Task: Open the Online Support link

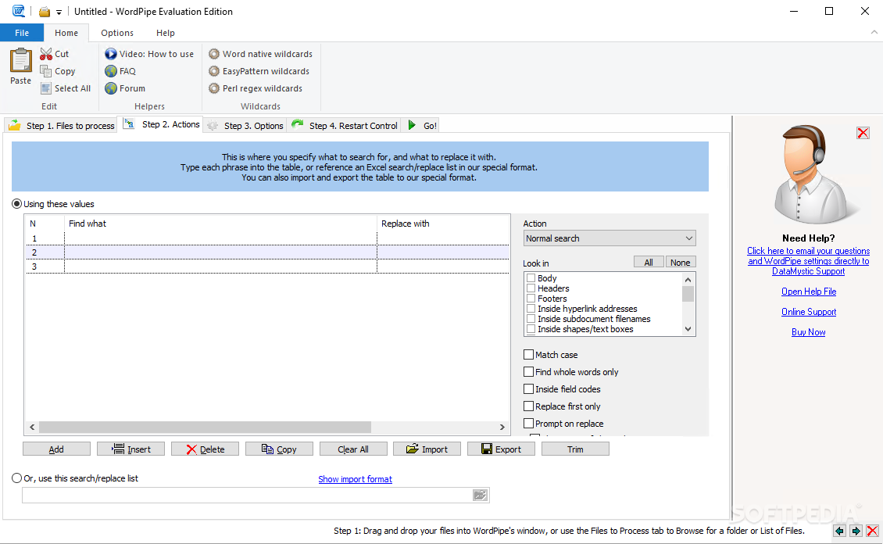Action: (x=809, y=312)
